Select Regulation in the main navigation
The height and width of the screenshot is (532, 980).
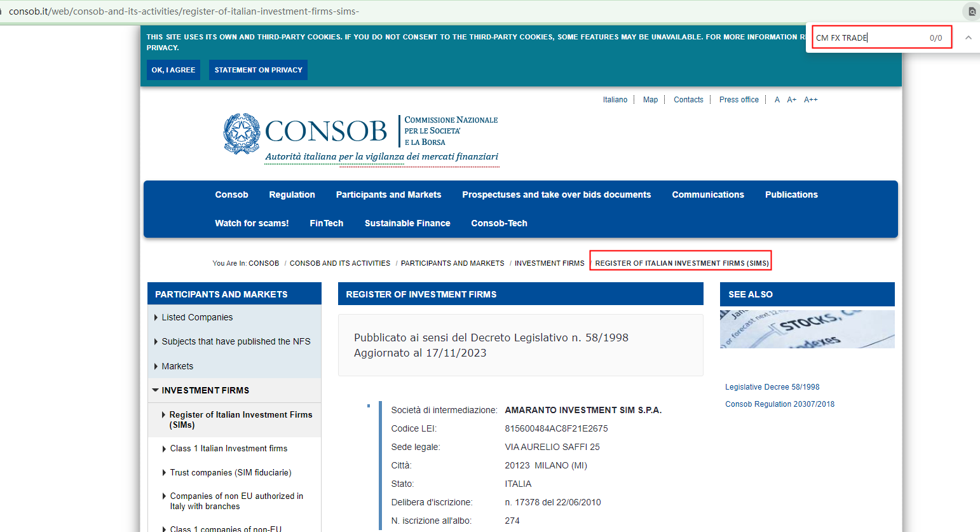292,194
